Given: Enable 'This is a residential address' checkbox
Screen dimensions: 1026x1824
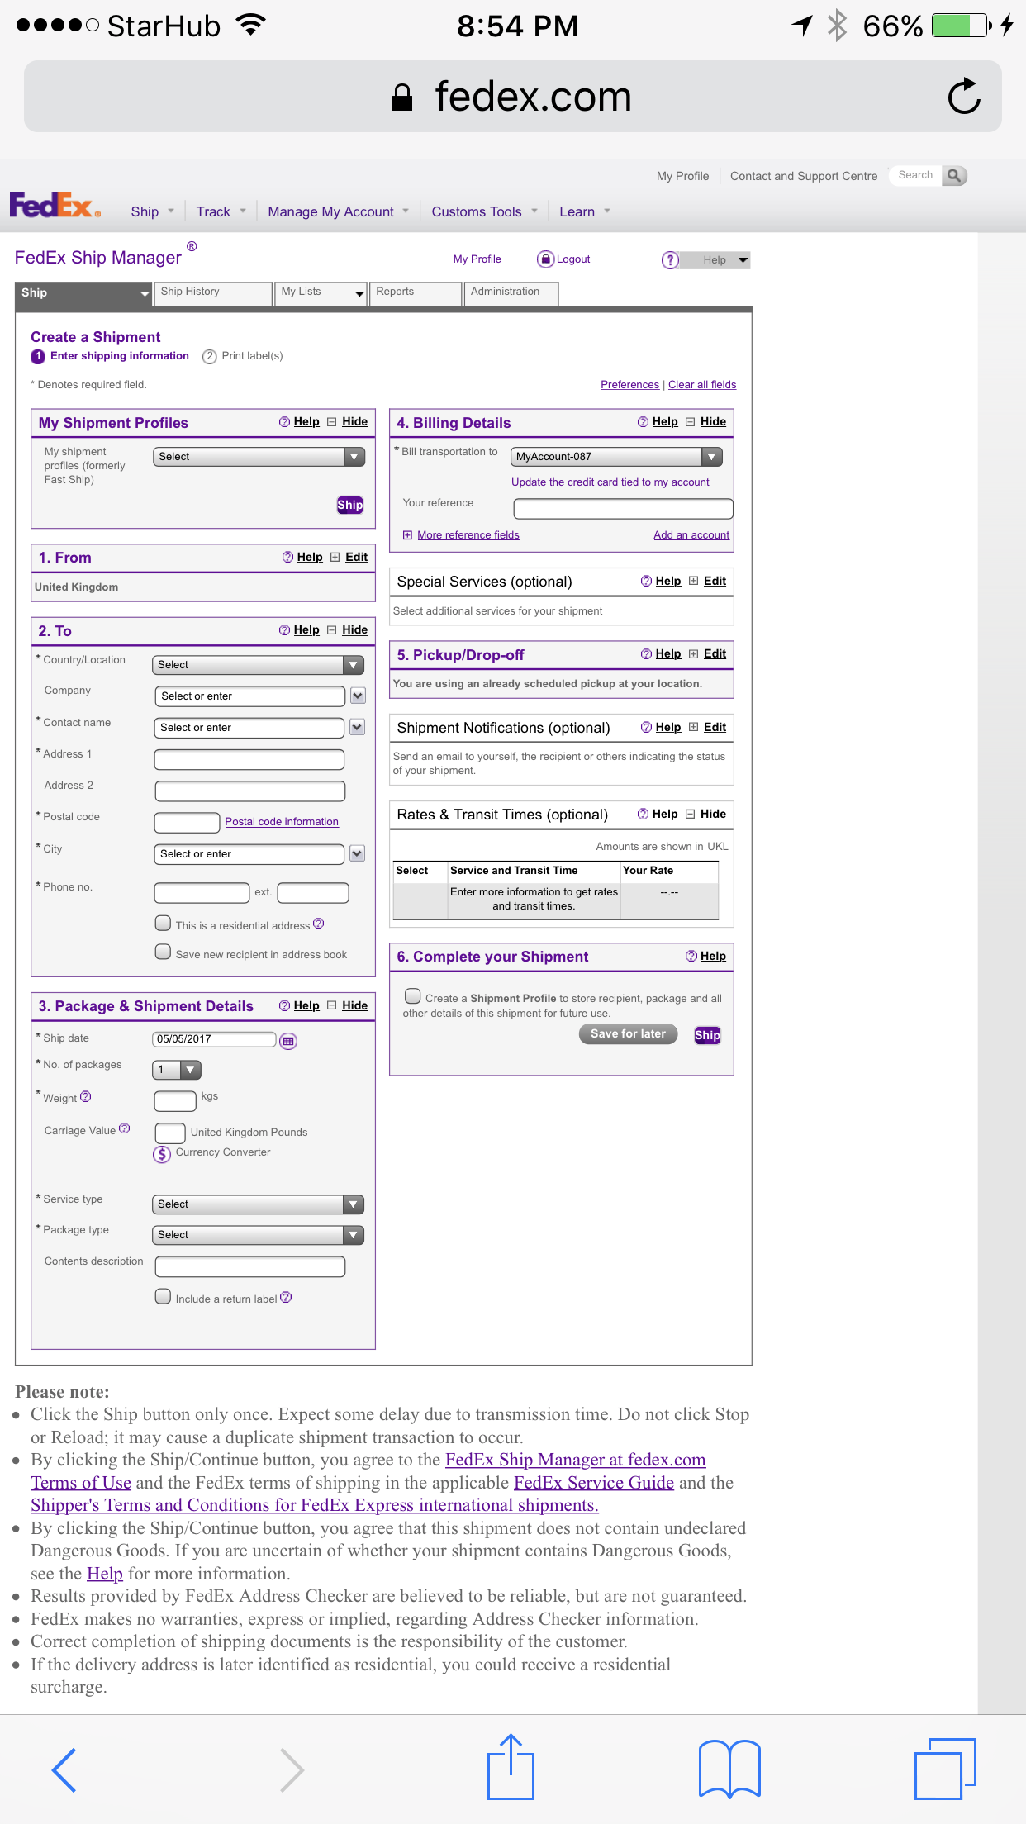Looking at the screenshot, I should click(x=164, y=923).
